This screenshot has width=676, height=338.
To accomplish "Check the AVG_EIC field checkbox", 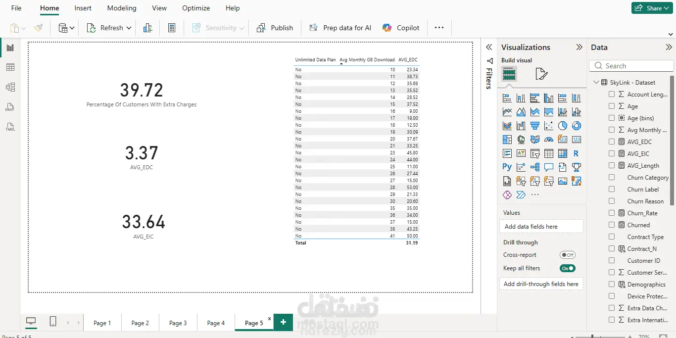I will click(x=612, y=153).
